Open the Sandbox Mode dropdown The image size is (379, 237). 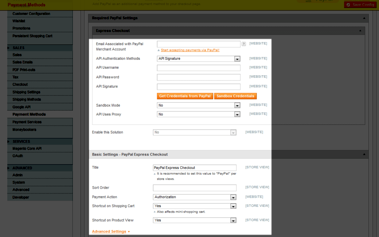click(x=199, y=105)
